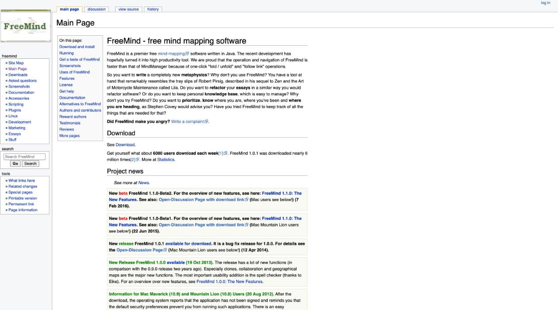Open the view source tab
Viewport: 558px width, 310px height.
[x=129, y=9]
